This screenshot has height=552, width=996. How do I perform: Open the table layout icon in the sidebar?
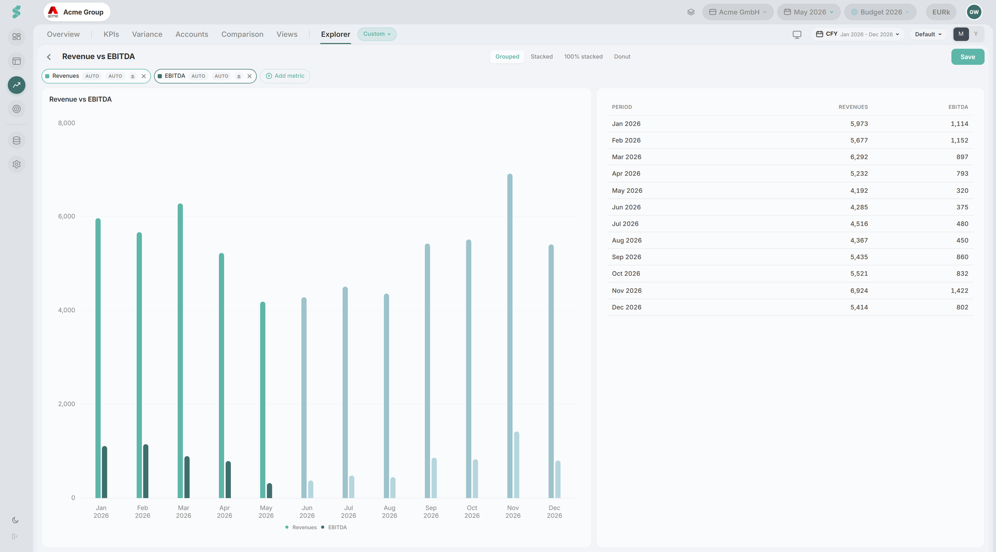pyautogui.click(x=17, y=61)
